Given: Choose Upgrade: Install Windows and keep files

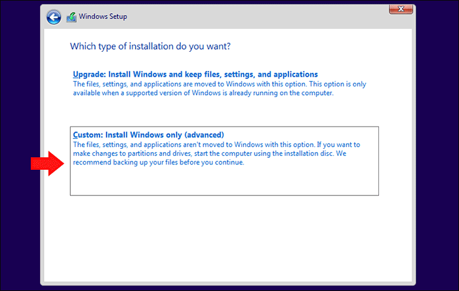Looking at the screenshot, I should [x=195, y=74].
